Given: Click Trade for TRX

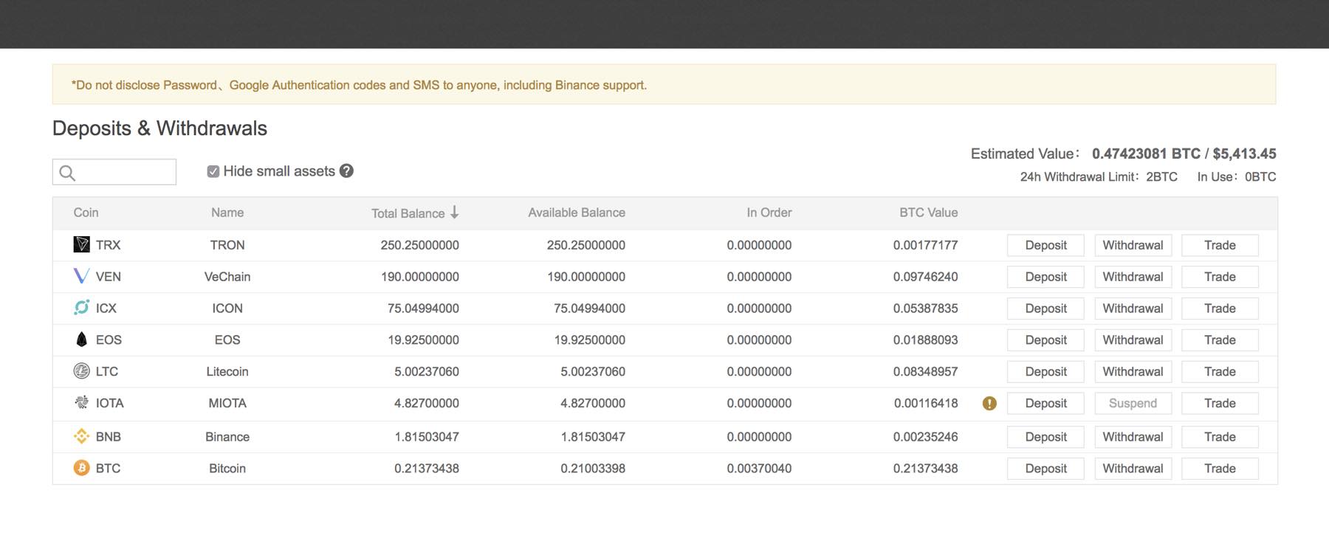Looking at the screenshot, I should [1220, 245].
